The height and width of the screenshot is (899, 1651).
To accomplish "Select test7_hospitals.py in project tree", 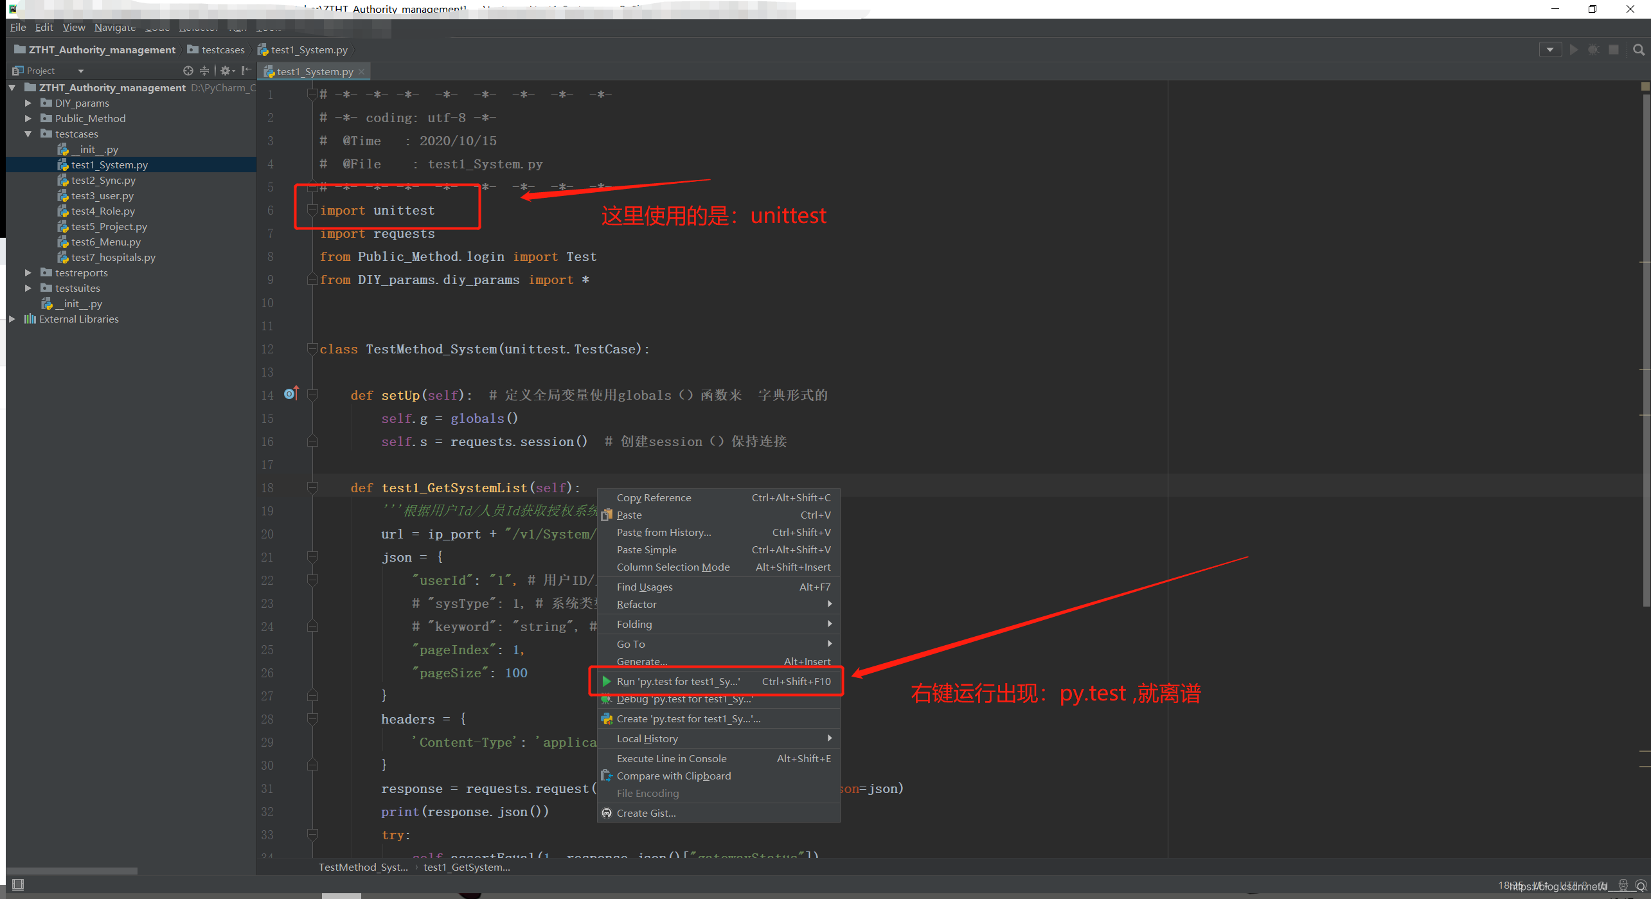I will tap(113, 257).
